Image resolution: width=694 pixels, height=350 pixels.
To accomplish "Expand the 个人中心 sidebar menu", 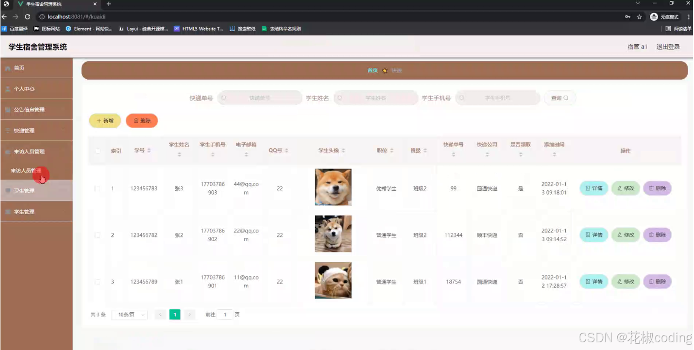I will click(x=36, y=89).
